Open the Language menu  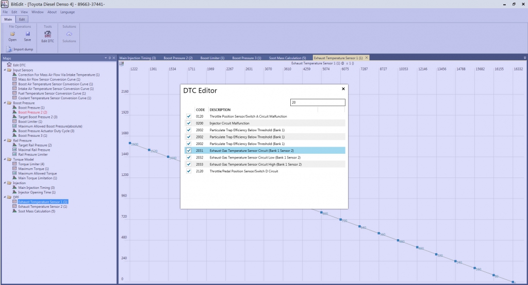click(68, 12)
